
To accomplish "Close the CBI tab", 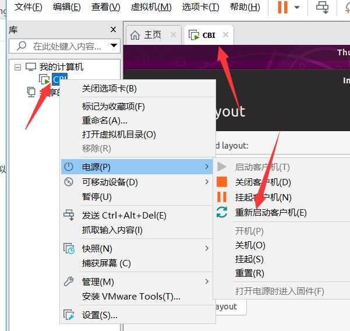I will pyautogui.click(x=226, y=34).
